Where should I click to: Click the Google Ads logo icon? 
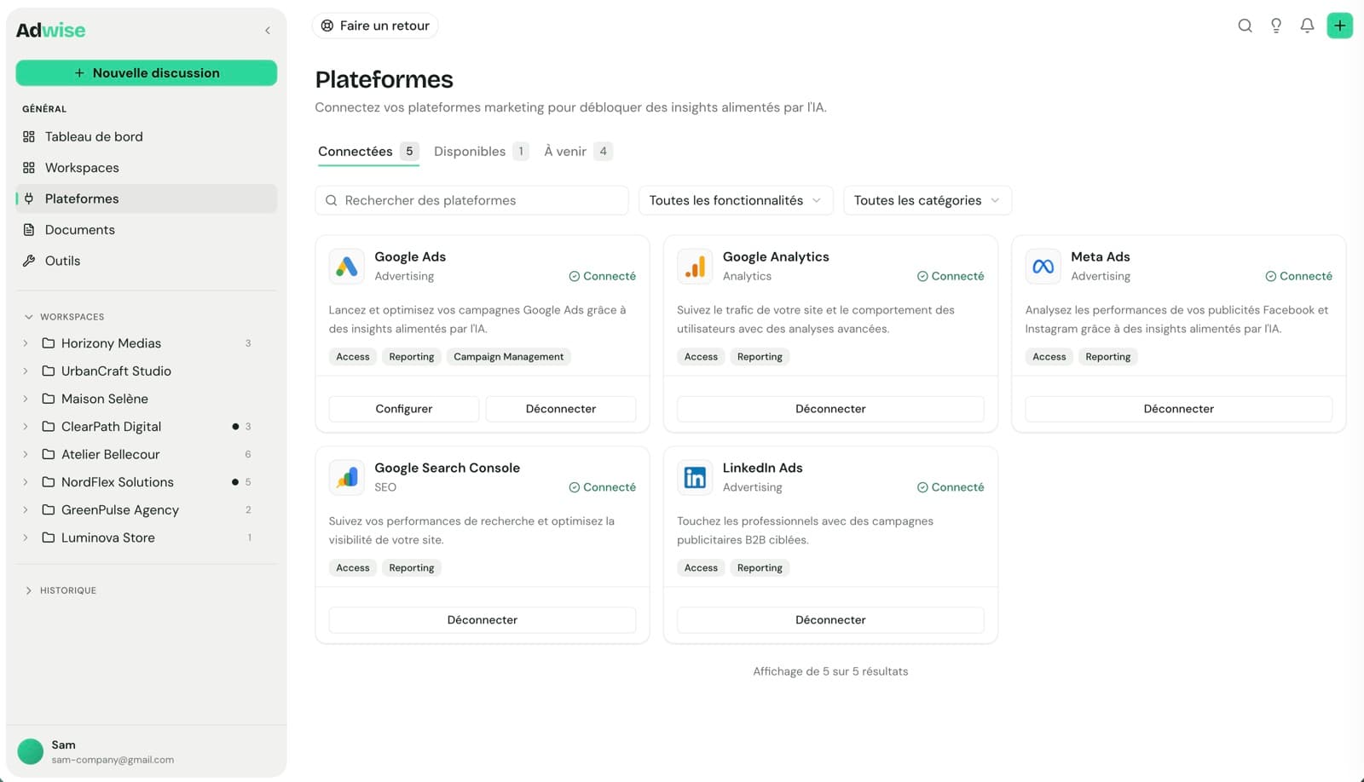pyautogui.click(x=347, y=267)
